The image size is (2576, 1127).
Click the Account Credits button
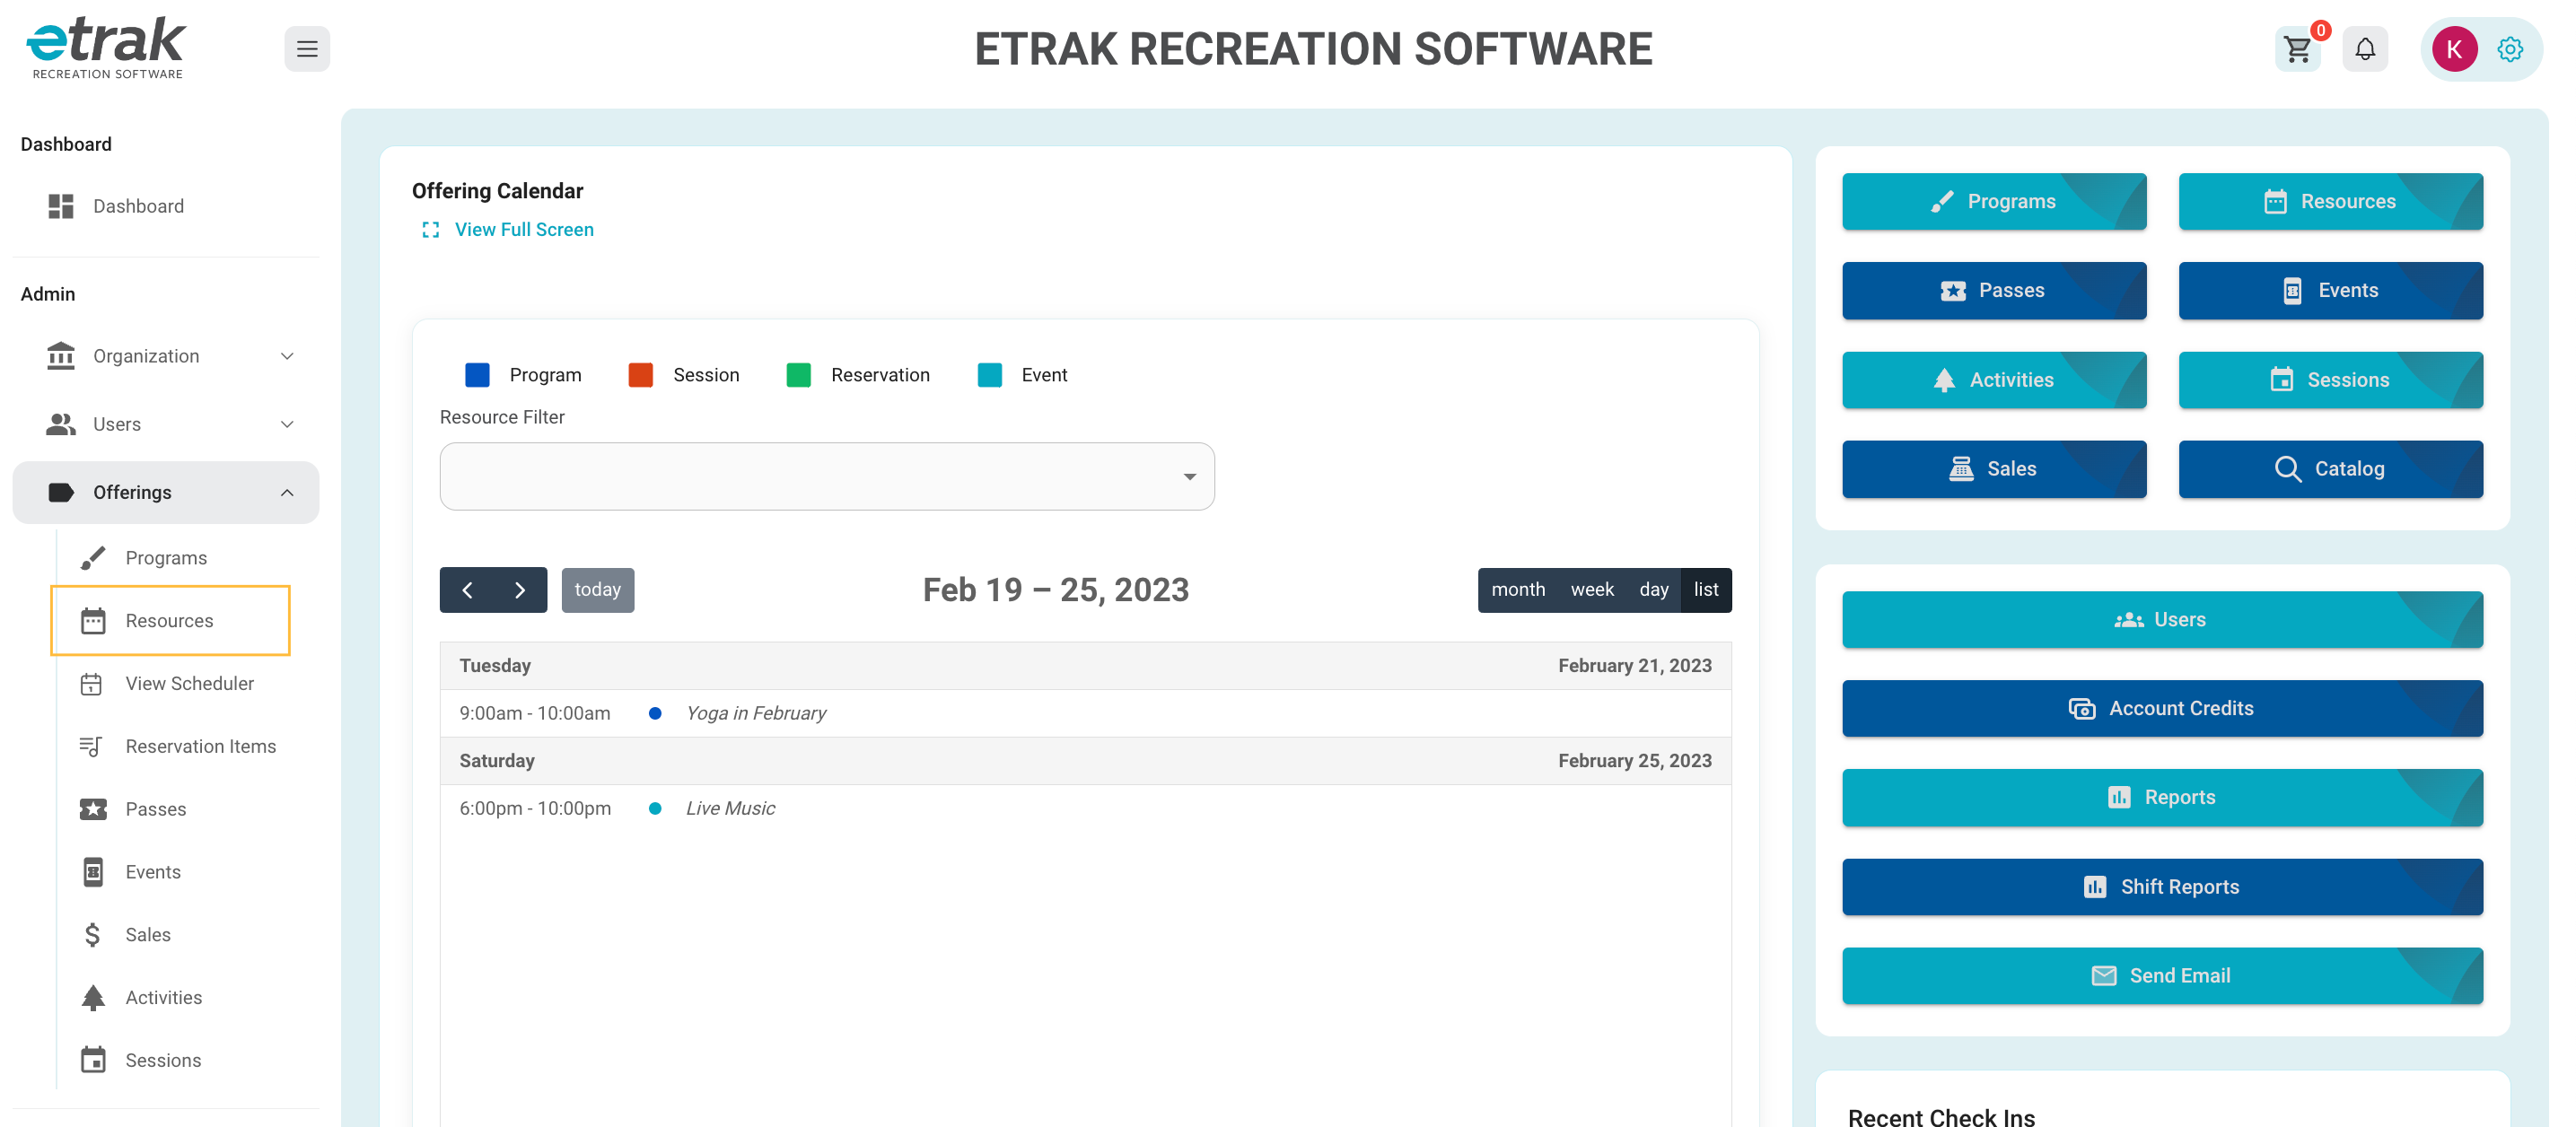[x=2162, y=709]
